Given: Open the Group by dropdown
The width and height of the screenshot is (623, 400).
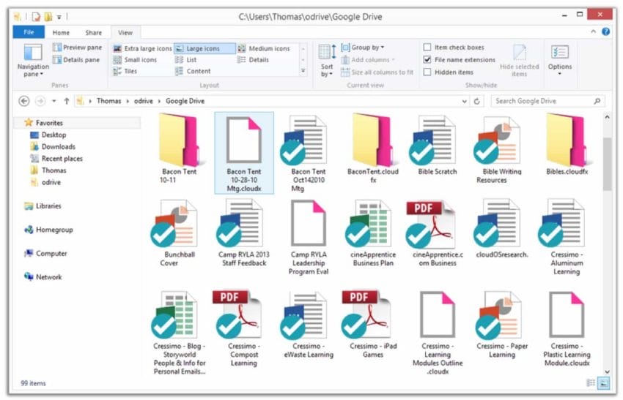Looking at the screenshot, I should [x=363, y=48].
